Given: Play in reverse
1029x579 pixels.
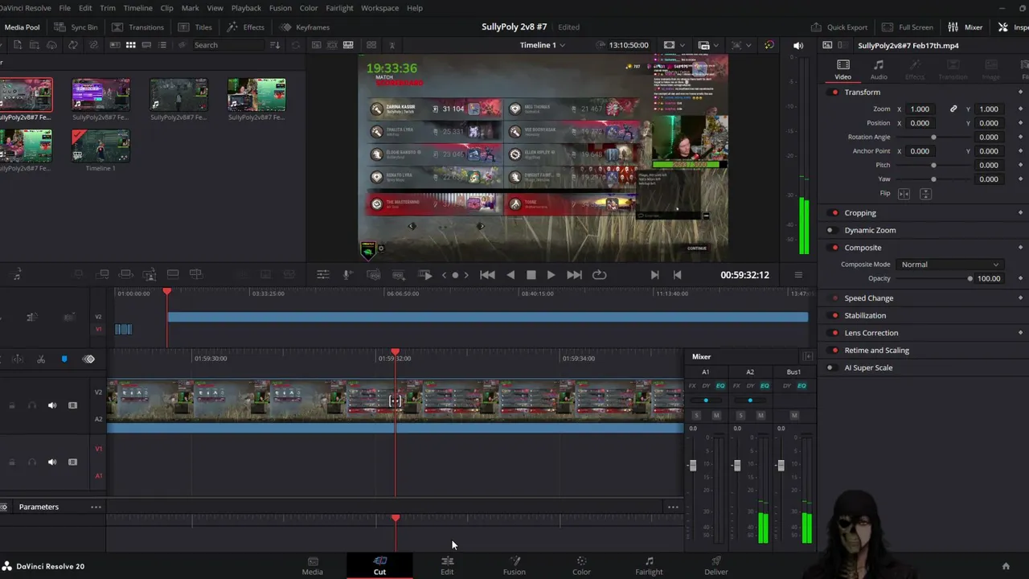Looking at the screenshot, I should coord(510,275).
